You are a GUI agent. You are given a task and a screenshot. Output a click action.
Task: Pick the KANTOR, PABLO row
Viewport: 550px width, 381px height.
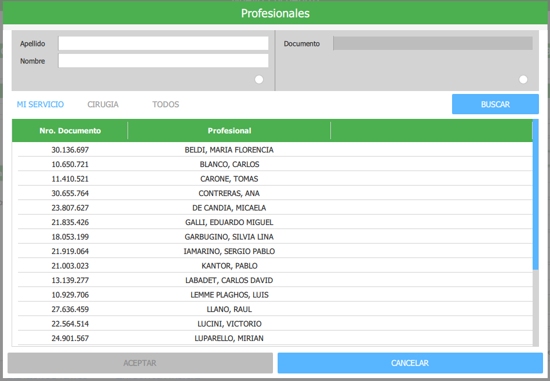pos(229,266)
